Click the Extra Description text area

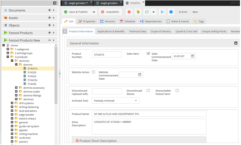pyautogui.click(x=149, y=126)
